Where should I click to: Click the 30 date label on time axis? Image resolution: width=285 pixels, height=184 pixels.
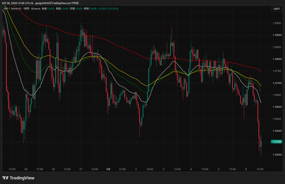point(53,169)
